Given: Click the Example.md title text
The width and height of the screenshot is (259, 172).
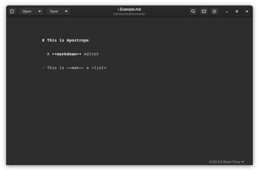Looking at the screenshot, I should [130, 9].
